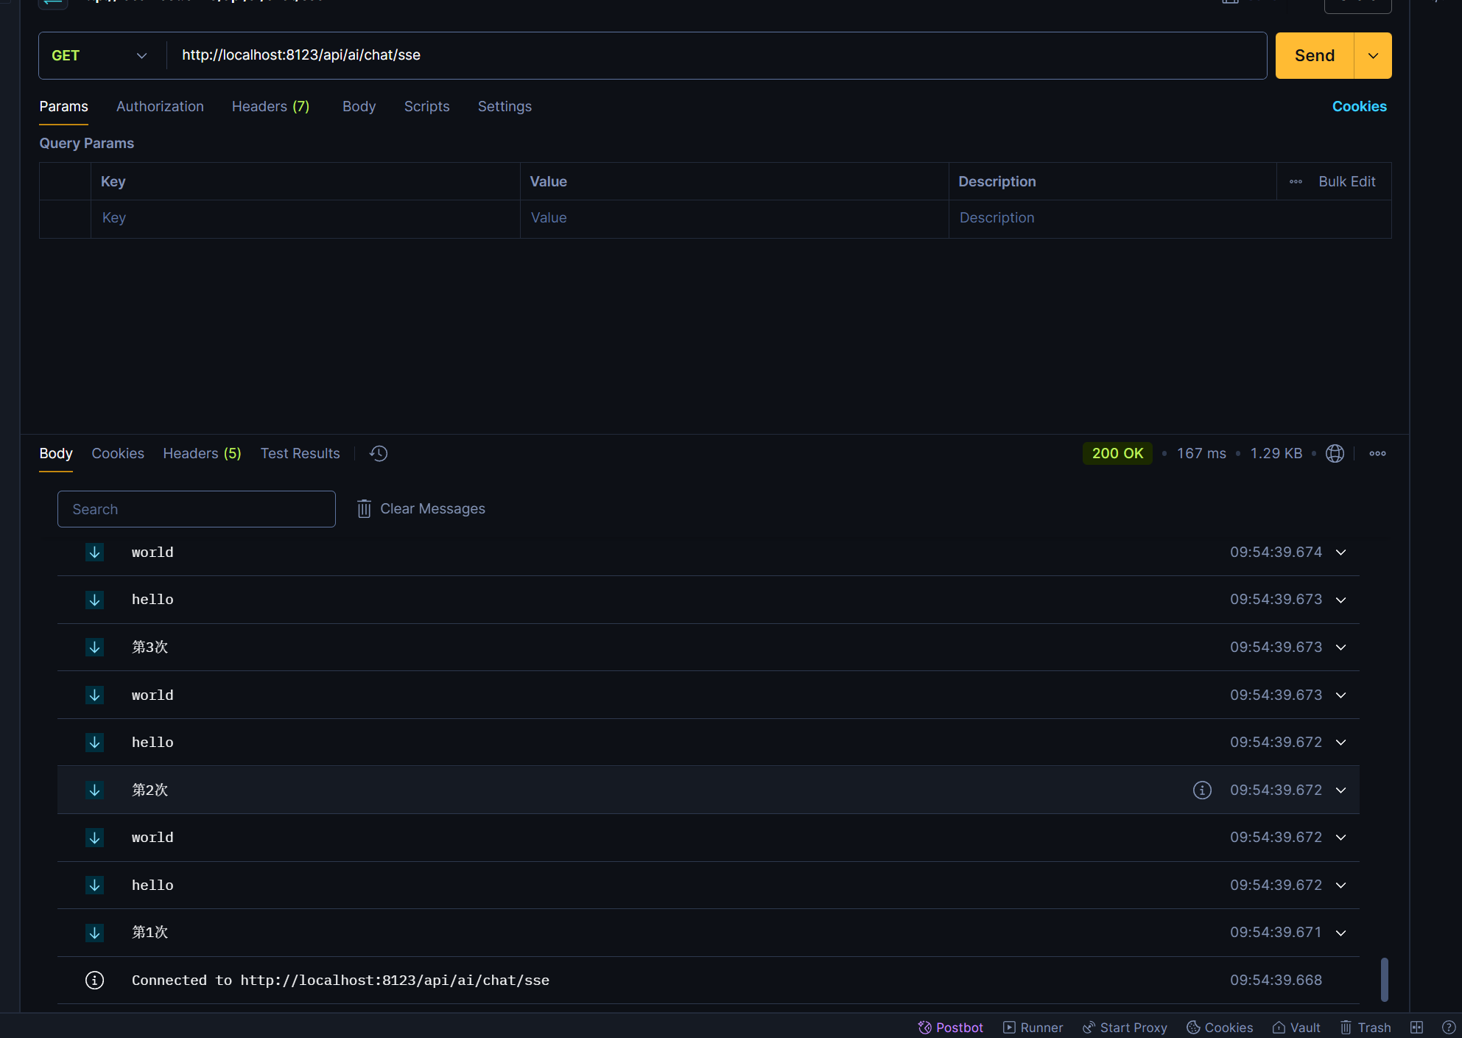Screen dimensions: 1462x1038
Task: Open the collection Runner
Action: pyautogui.click(x=1033, y=1027)
